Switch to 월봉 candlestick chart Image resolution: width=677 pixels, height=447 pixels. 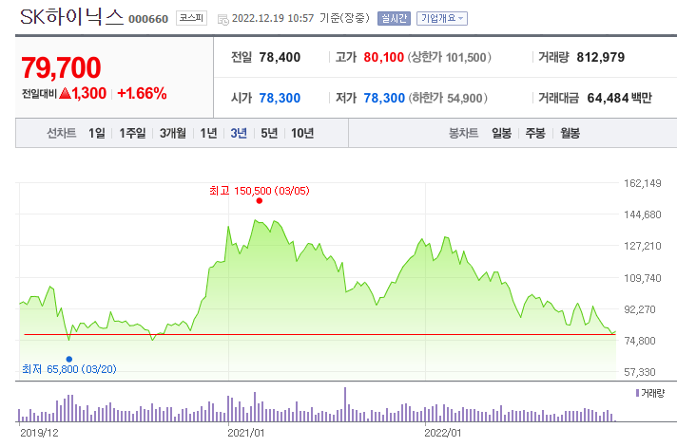570,133
